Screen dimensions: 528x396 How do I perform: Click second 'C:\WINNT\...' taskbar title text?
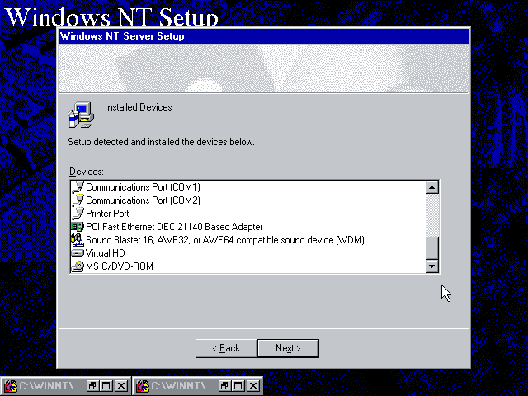click(182, 386)
